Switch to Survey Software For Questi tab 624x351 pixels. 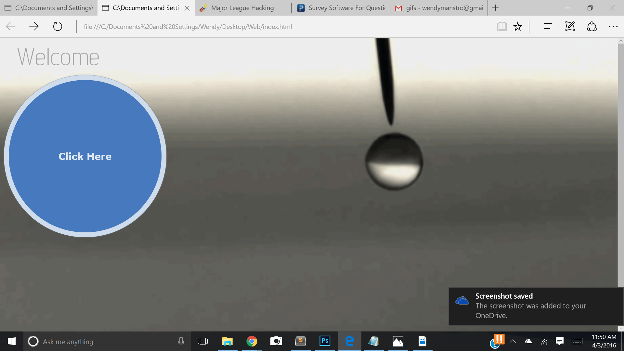pos(346,8)
